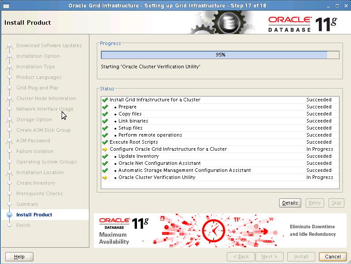
Task: Click In Progress status for Configure Oracle Grid
Action: pyautogui.click(x=320, y=149)
